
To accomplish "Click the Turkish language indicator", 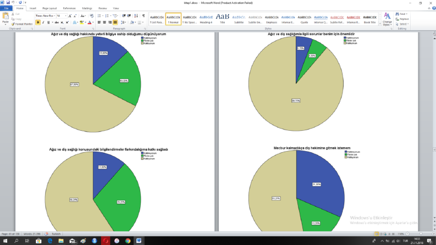I will (x=56, y=234).
